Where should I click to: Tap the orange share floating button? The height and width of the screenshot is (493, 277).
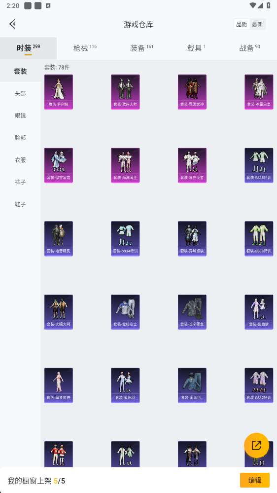[x=257, y=445]
